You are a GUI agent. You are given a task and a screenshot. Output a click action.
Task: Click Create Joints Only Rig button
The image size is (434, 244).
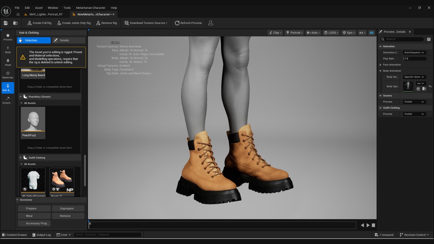point(74,23)
